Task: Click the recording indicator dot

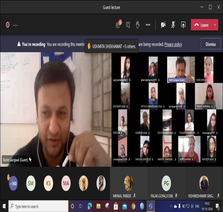Action: (x=8, y=25)
